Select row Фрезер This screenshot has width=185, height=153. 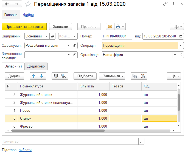click(91, 126)
